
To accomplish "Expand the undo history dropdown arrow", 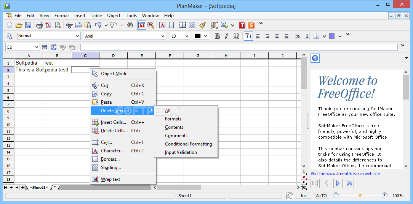I will [106, 25].
